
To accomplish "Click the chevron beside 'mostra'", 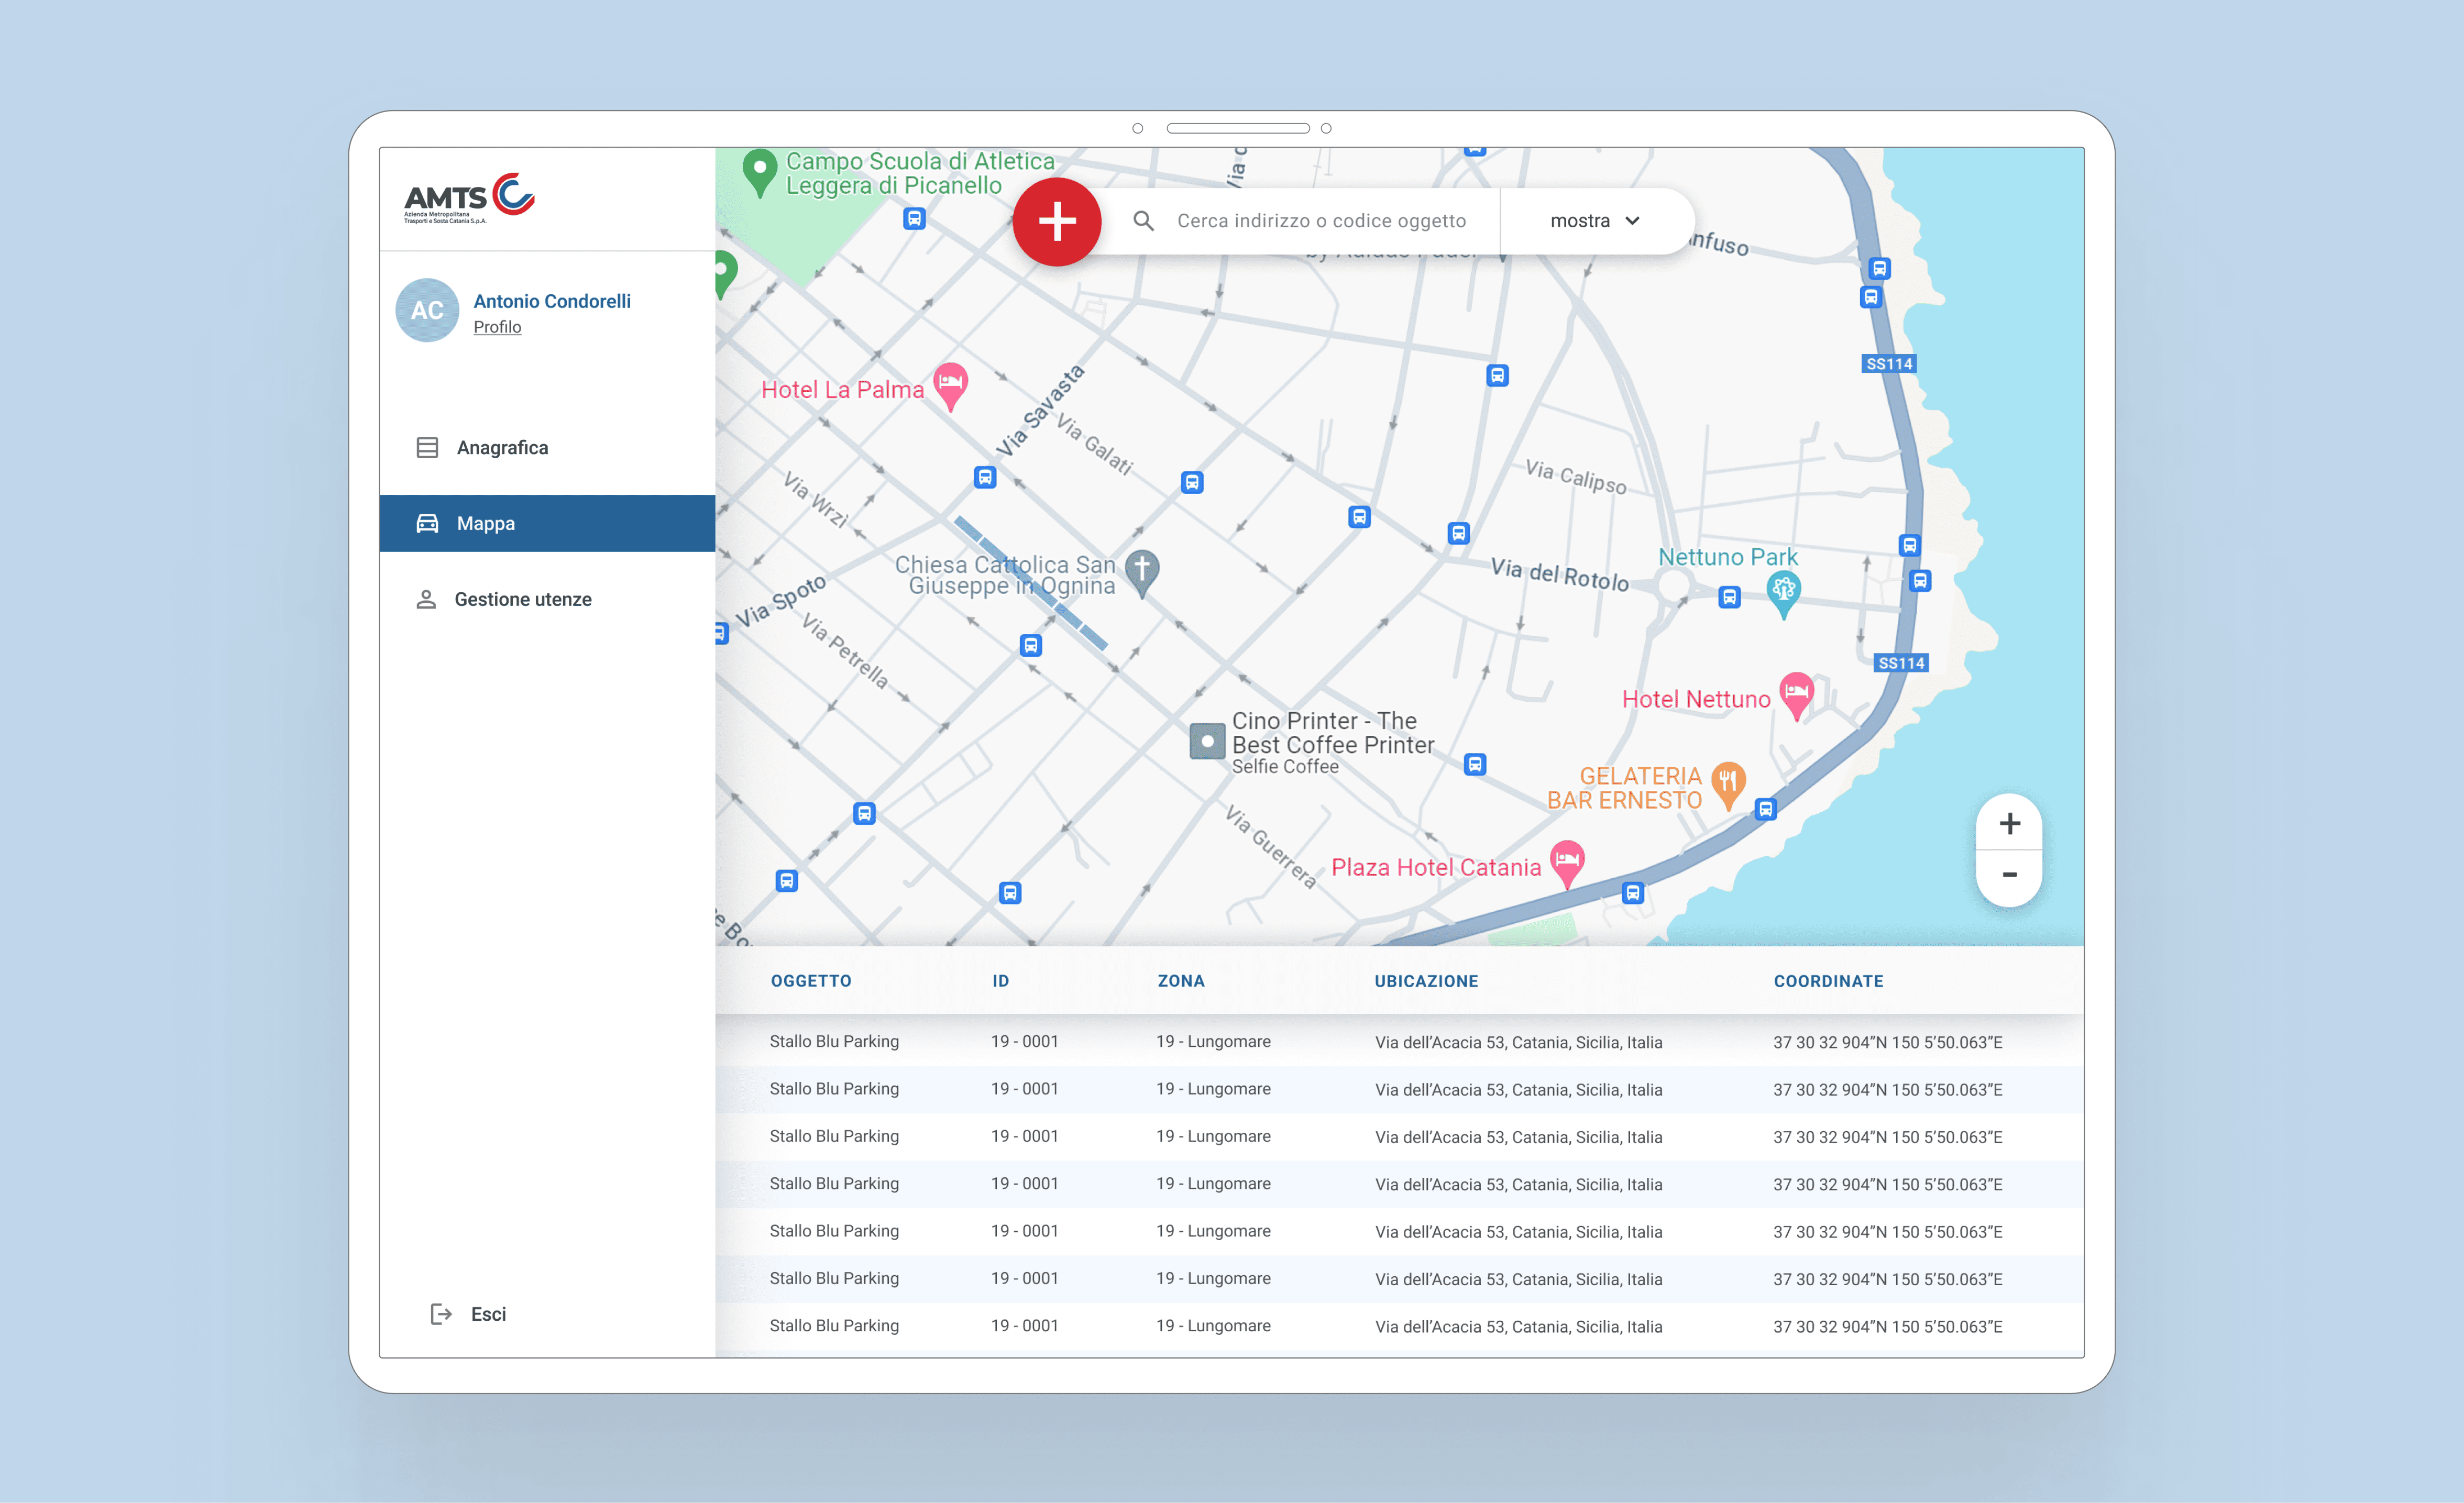I will coord(1632,221).
